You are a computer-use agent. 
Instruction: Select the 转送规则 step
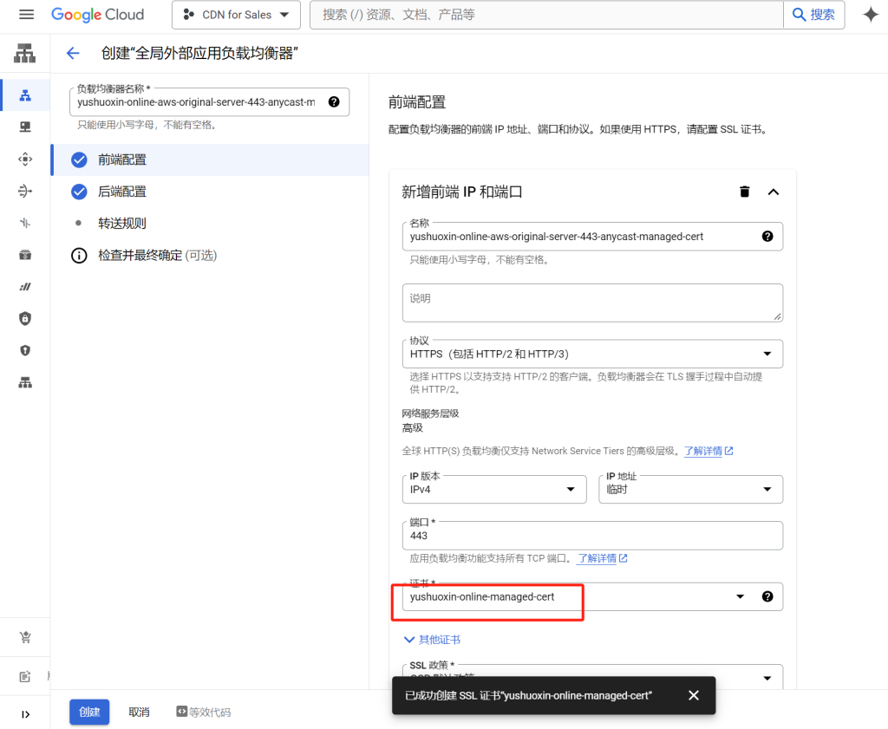point(122,223)
